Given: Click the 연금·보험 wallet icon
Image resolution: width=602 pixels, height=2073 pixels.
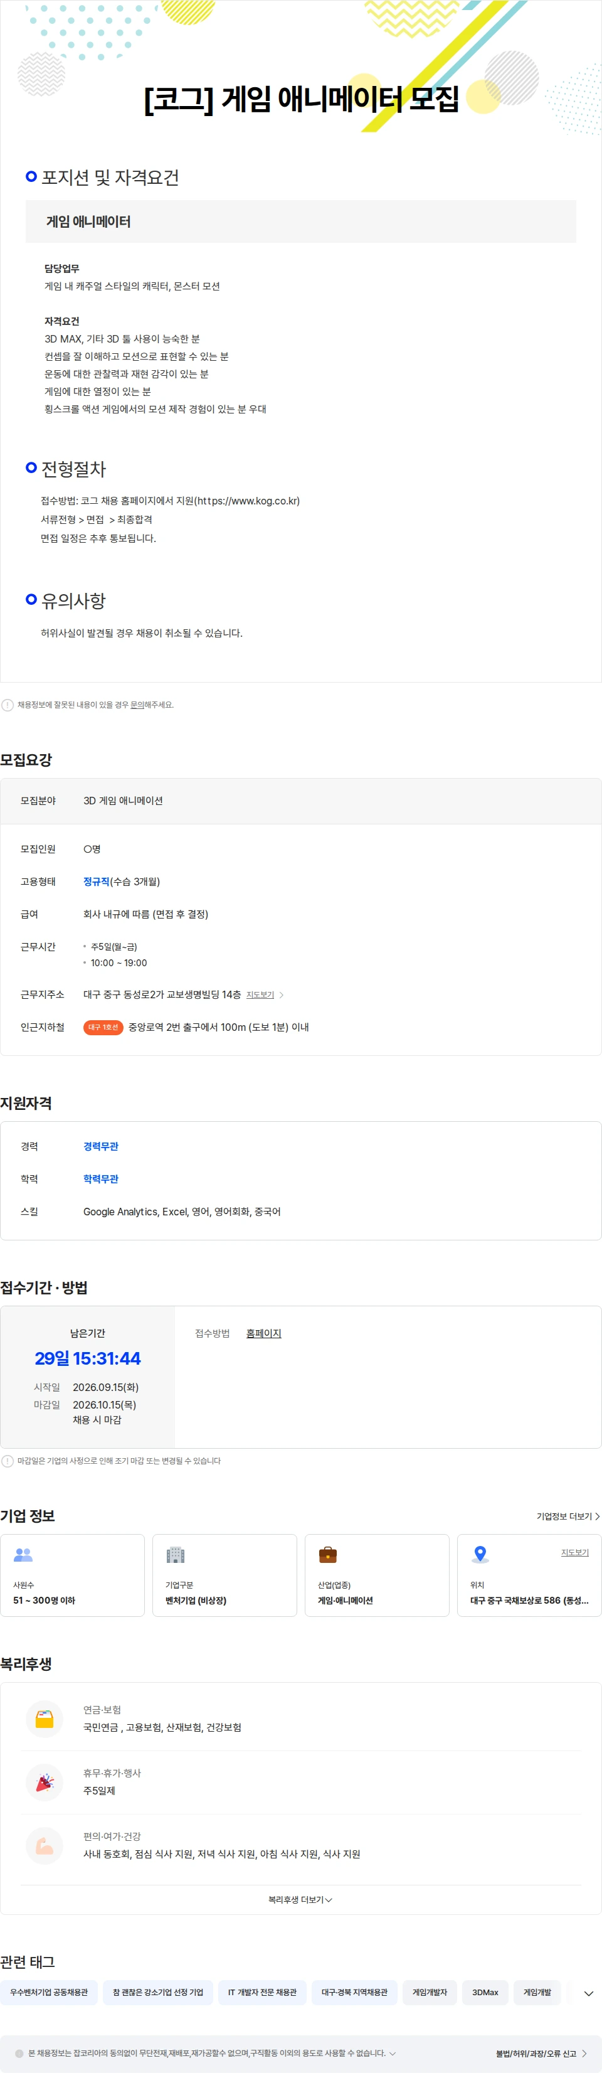Looking at the screenshot, I should click(x=45, y=1720).
